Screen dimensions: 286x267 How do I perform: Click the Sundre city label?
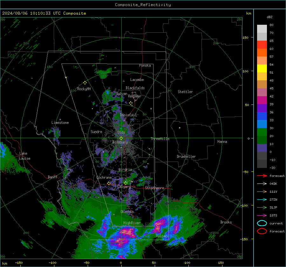(x=96, y=132)
